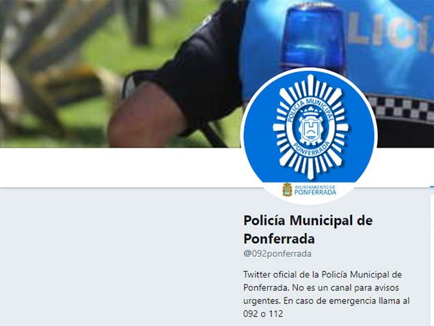The height and width of the screenshot is (326, 434).
Task: Click the white starburst police badge emblem
Action: pyautogui.click(x=310, y=127)
